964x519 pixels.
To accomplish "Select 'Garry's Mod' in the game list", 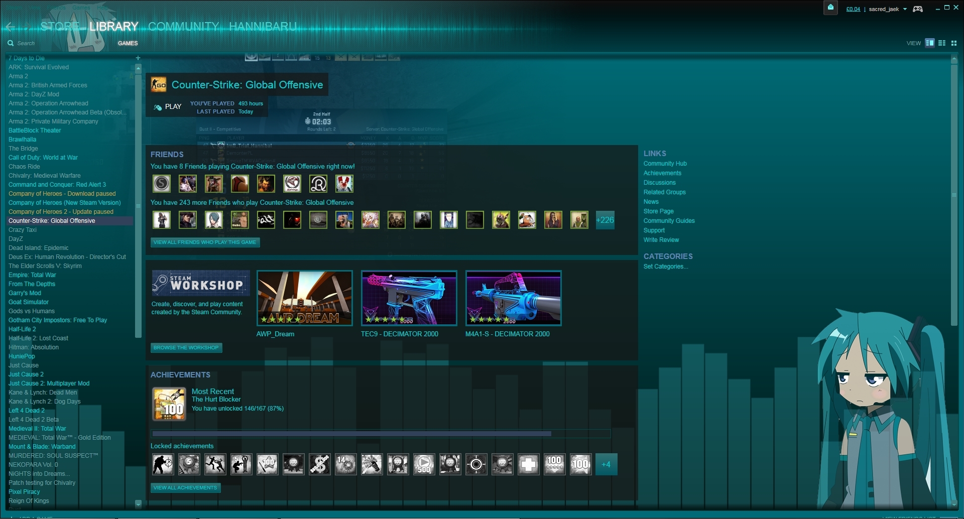I will click(25, 293).
